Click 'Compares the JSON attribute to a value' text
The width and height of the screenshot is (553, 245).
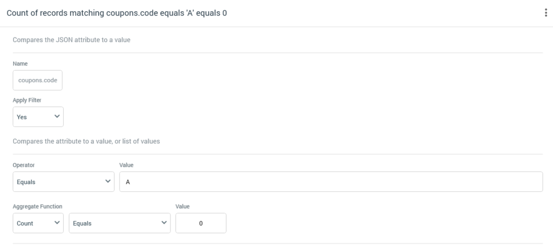[x=72, y=40]
